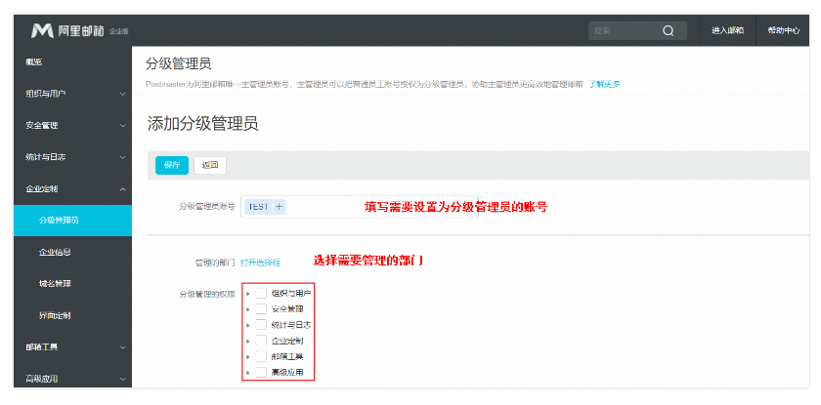Click the plus icon next to TEST
Image resolution: width=821 pixels, height=405 pixels.
coord(280,207)
